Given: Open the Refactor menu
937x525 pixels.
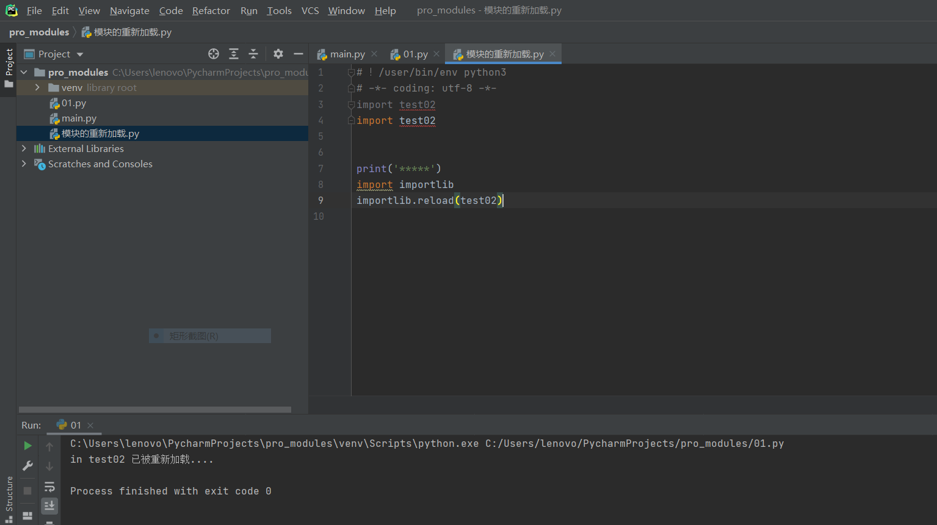Looking at the screenshot, I should click(211, 10).
